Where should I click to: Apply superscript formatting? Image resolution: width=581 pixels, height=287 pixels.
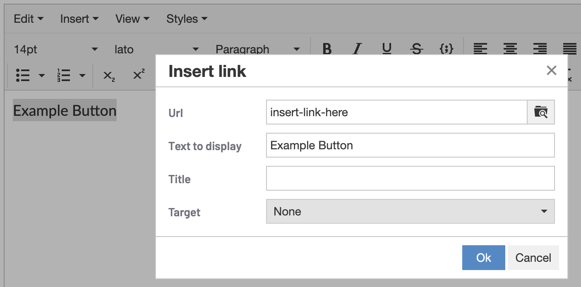pos(139,75)
